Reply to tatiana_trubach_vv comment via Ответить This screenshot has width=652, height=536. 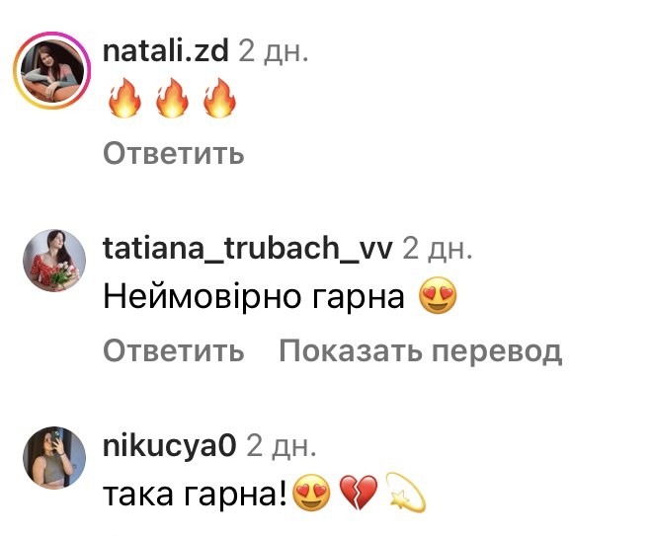(174, 350)
